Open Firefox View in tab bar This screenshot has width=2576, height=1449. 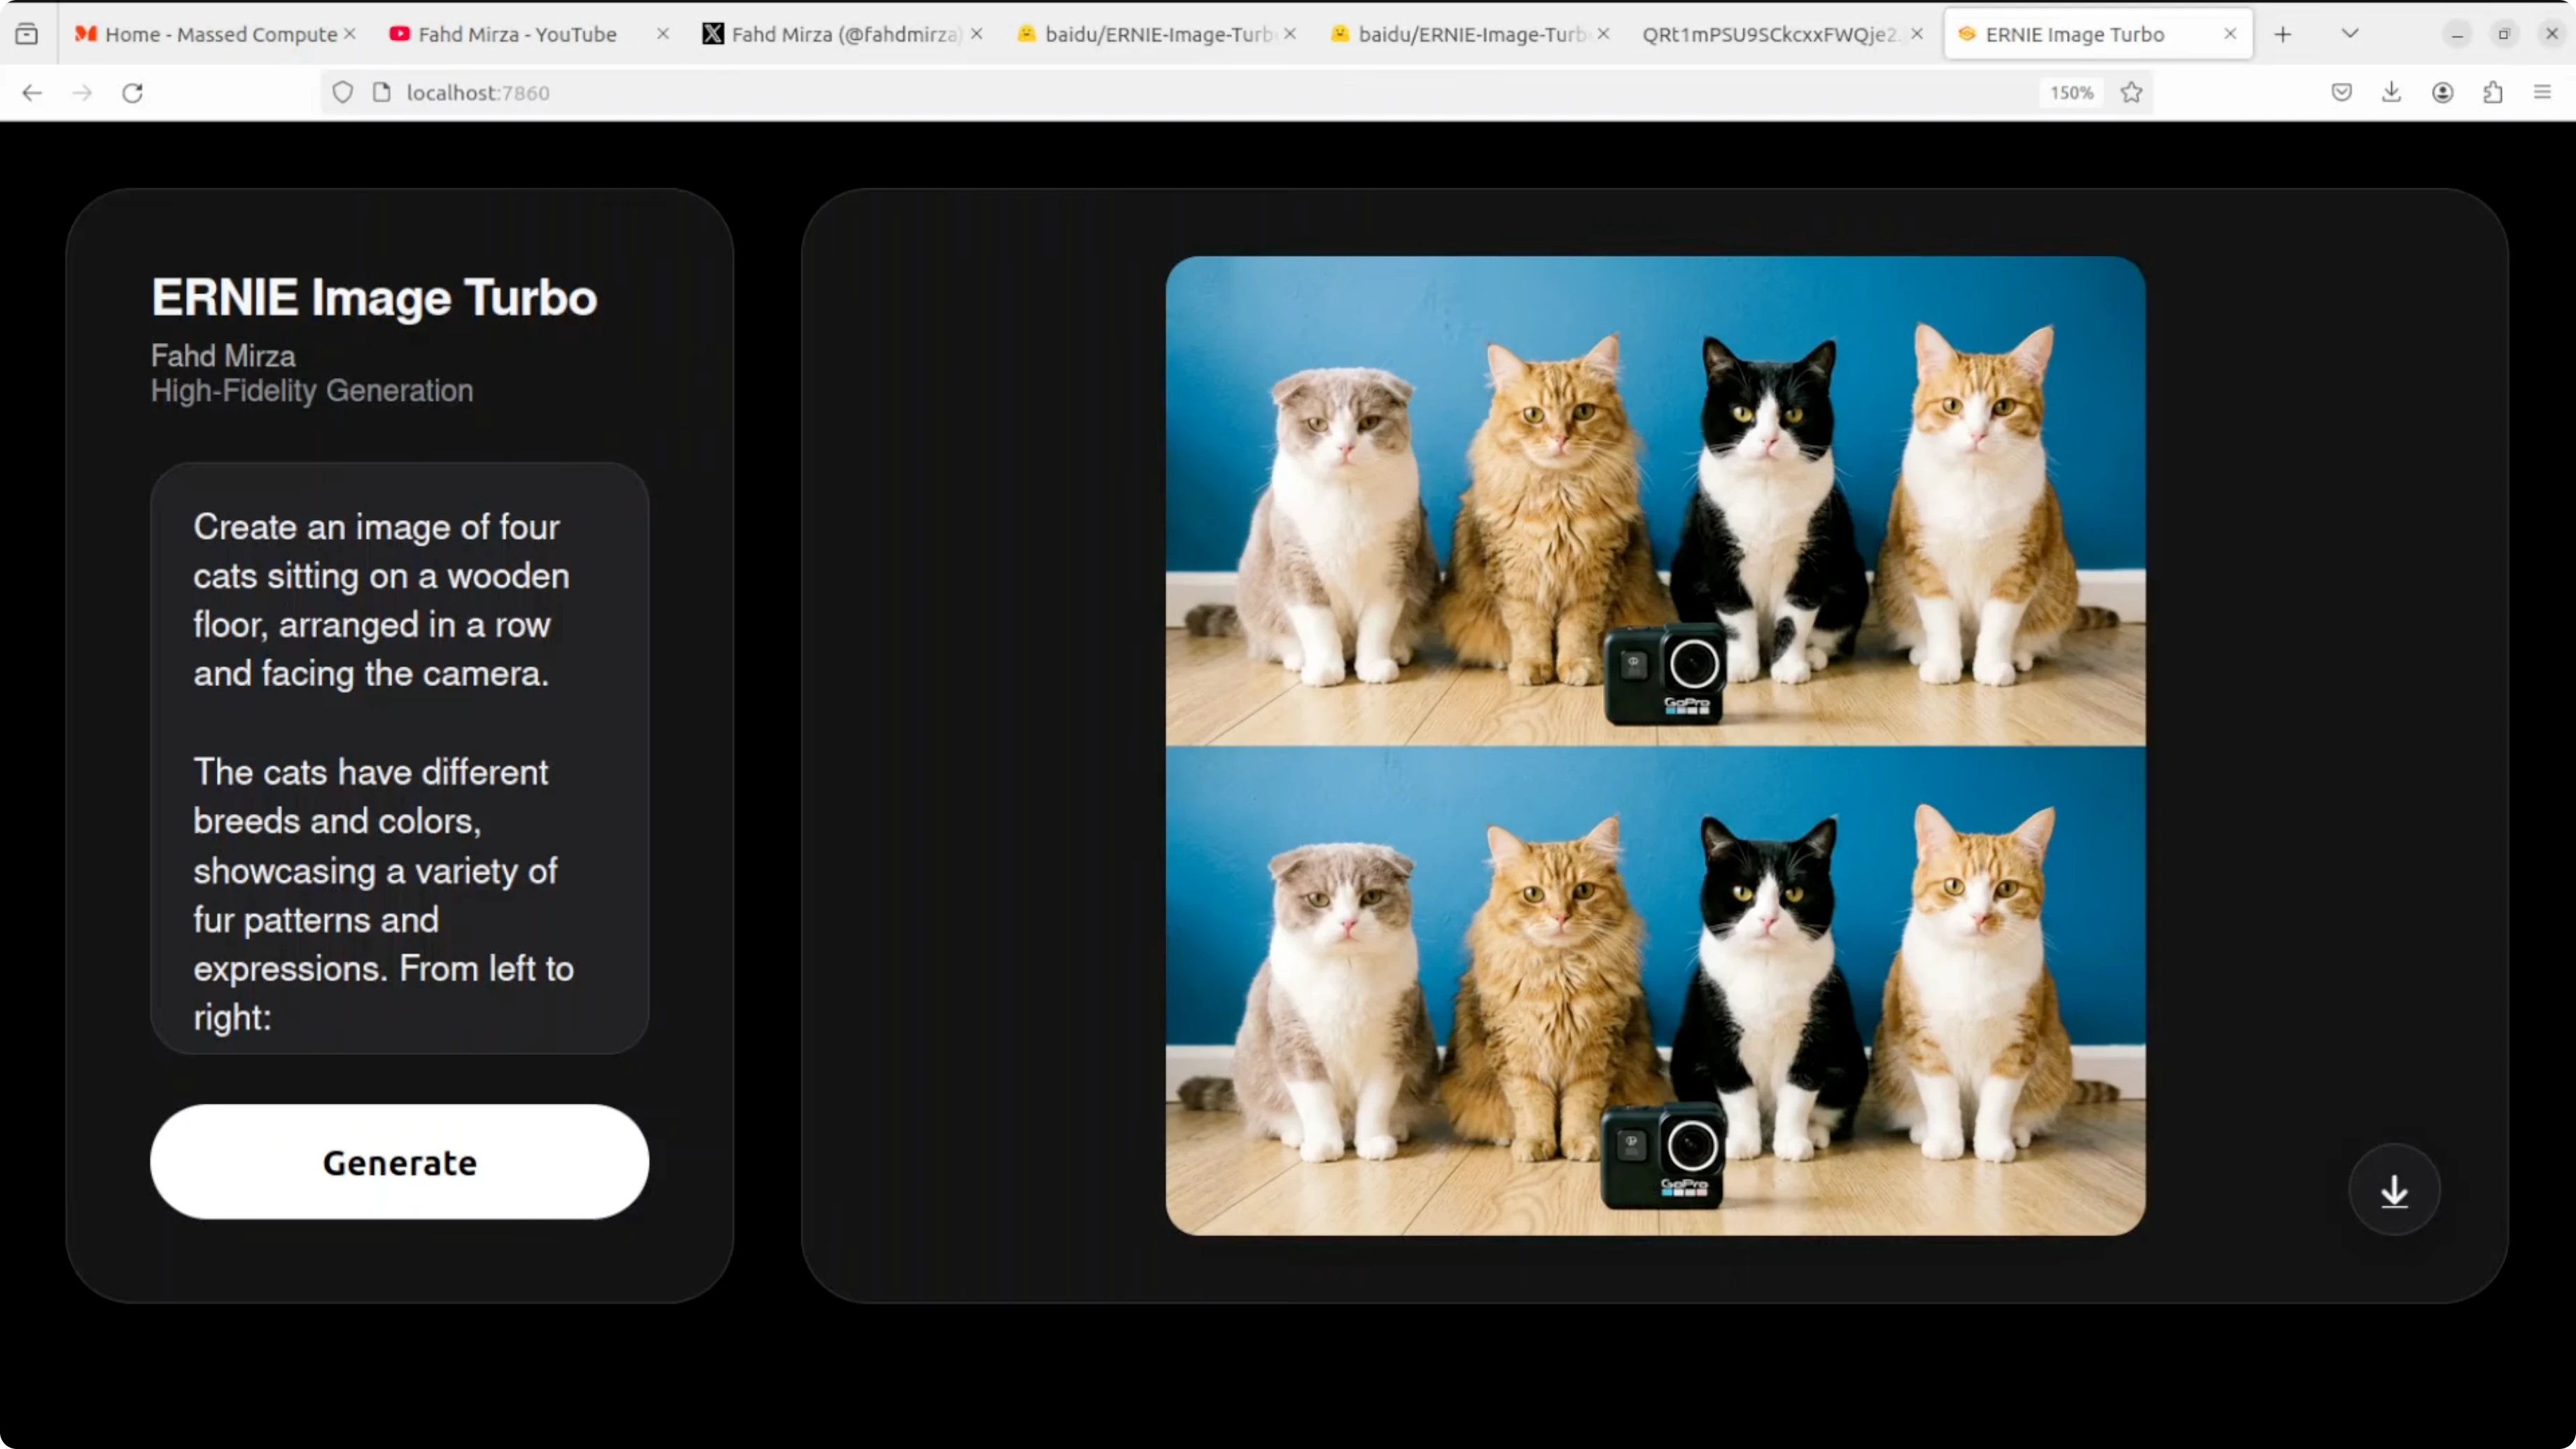27,34
